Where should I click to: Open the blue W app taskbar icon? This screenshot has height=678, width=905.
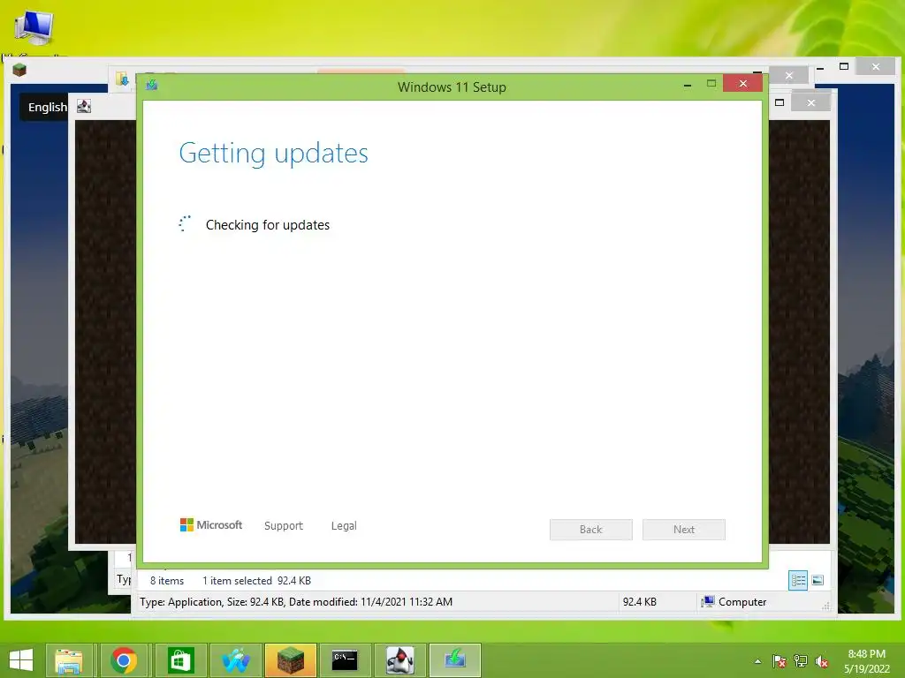[235, 660]
